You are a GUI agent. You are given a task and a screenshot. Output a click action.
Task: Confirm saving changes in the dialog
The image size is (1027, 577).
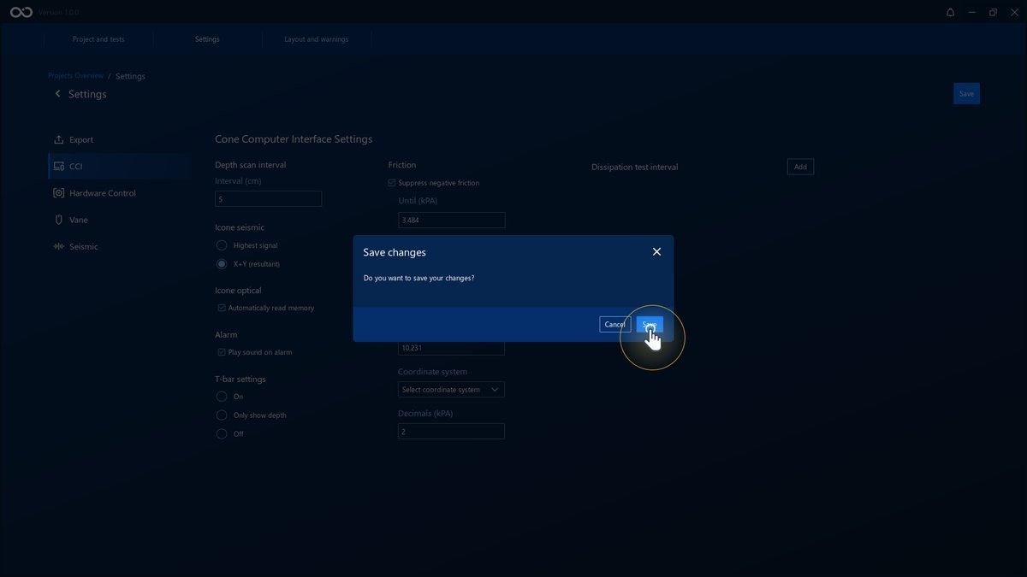click(x=650, y=325)
